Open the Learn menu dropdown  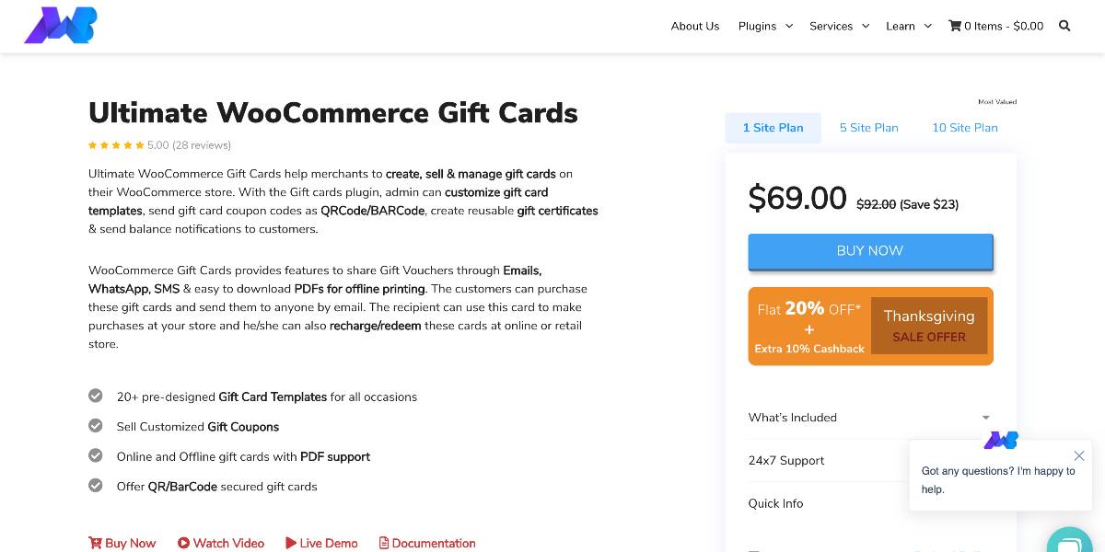(x=909, y=26)
